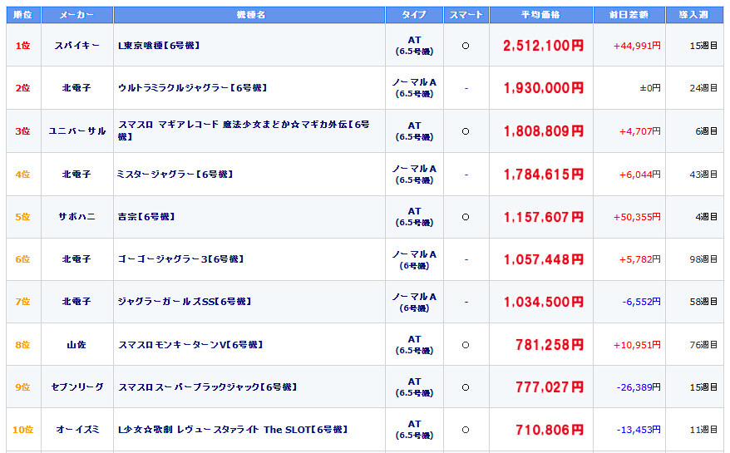
Task: Click the maker オーイズミ cell
Action: click(76, 430)
